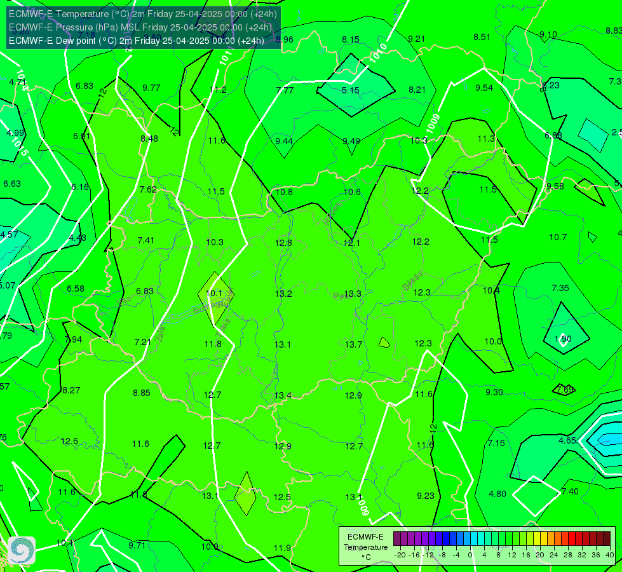This screenshot has height=572, width=622.
Task: Click the 13.4 temperature value
Action: pos(283,395)
